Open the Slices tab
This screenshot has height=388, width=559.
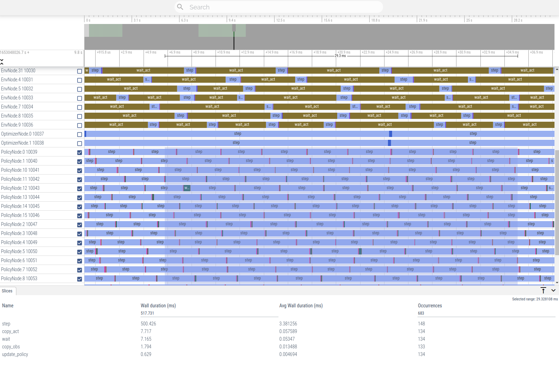[7, 291]
